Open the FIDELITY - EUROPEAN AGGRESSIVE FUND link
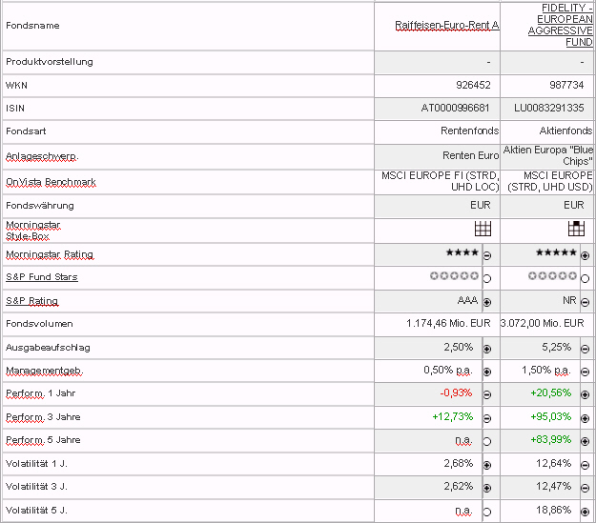The height and width of the screenshot is (523, 596). pyautogui.click(x=561, y=25)
